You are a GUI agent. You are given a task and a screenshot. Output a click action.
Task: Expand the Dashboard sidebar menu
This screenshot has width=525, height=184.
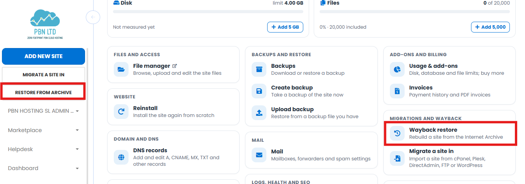[43, 168]
